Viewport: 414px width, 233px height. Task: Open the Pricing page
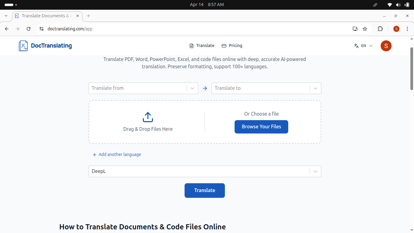pos(235,46)
